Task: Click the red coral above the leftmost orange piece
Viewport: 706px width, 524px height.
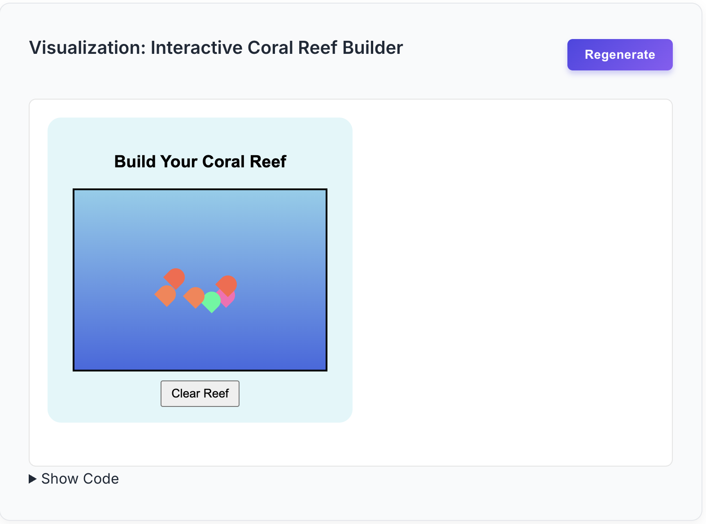Action: coord(174,278)
